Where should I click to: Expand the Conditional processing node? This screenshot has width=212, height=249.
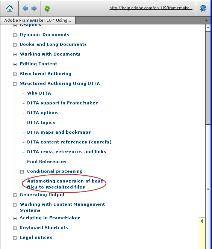22,172
